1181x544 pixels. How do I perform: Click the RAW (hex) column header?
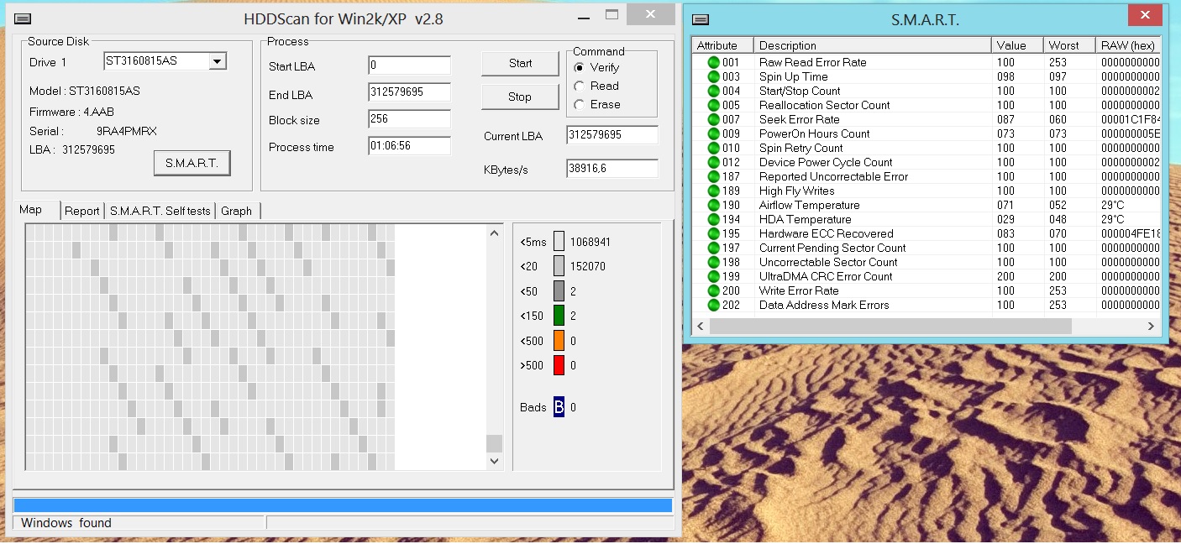[x=1128, y=45]
